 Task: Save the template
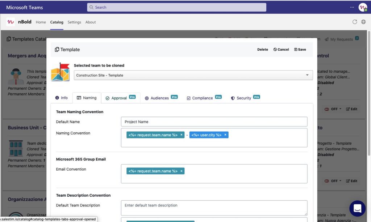pos(300,50)
